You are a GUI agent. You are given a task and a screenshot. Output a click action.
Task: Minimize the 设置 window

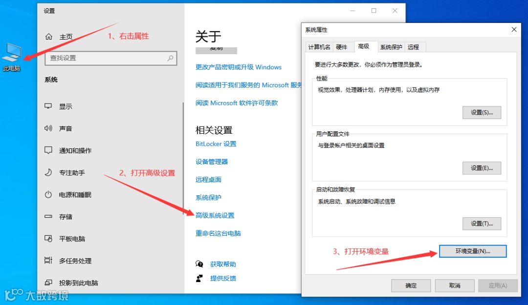click(352, 11)
